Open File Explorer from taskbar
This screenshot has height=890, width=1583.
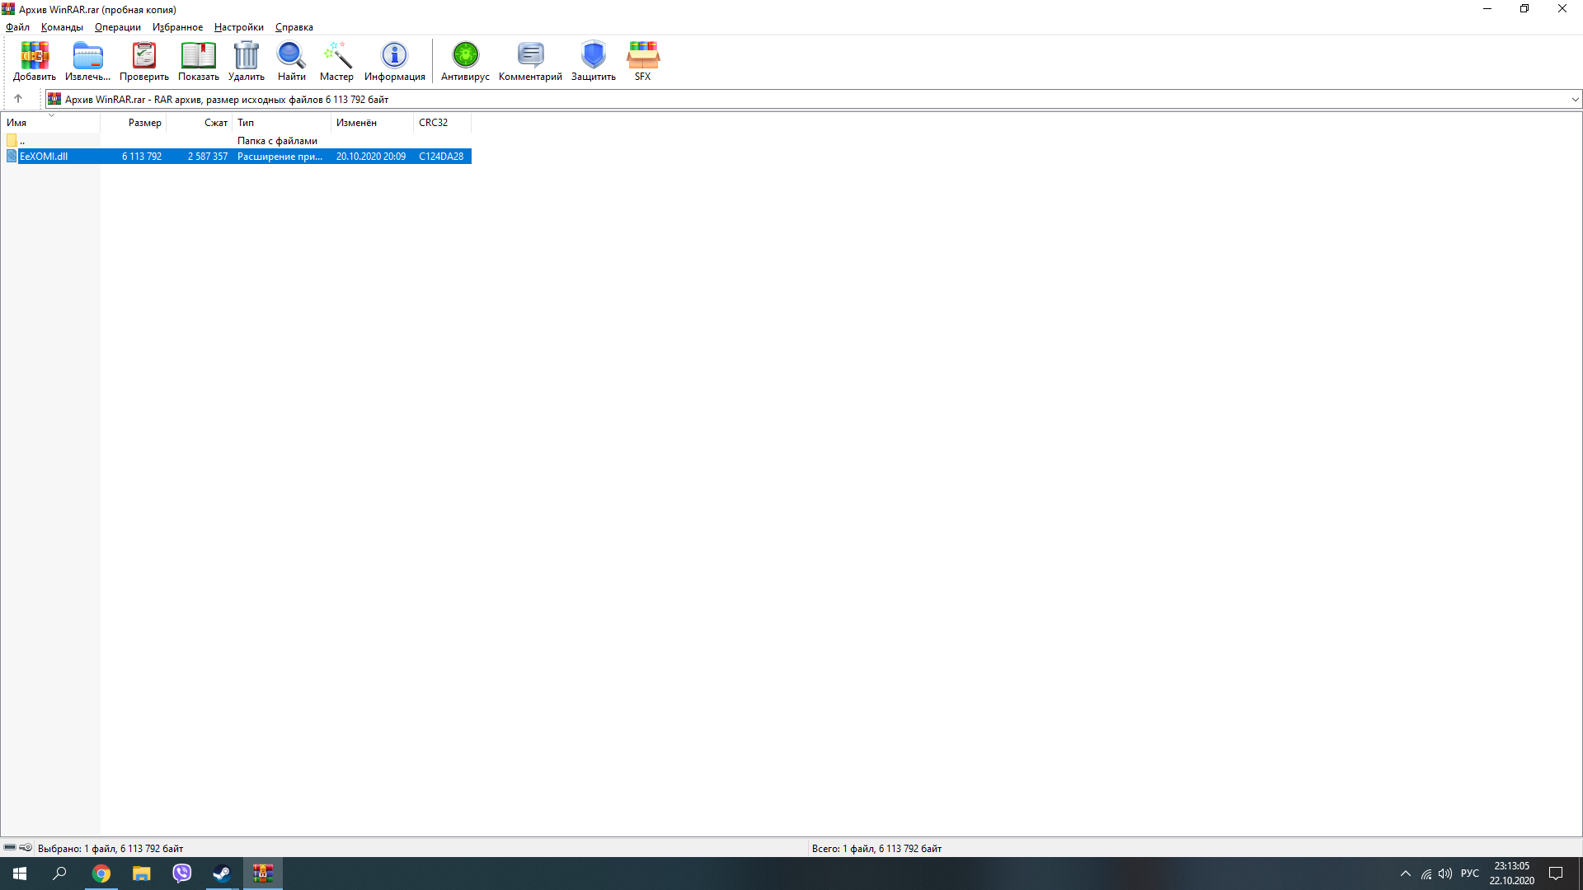click(x=142, y=874)
